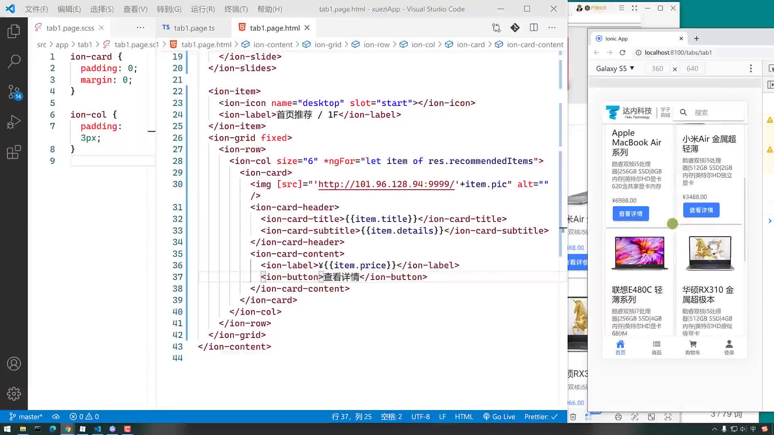774x435 pixels.
Task: Open the Run and Debug view
Action: pyautogui.click(x=14, y=122)
